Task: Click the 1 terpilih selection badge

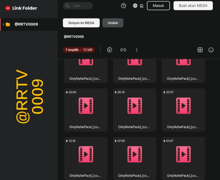Action: (79, 50)
